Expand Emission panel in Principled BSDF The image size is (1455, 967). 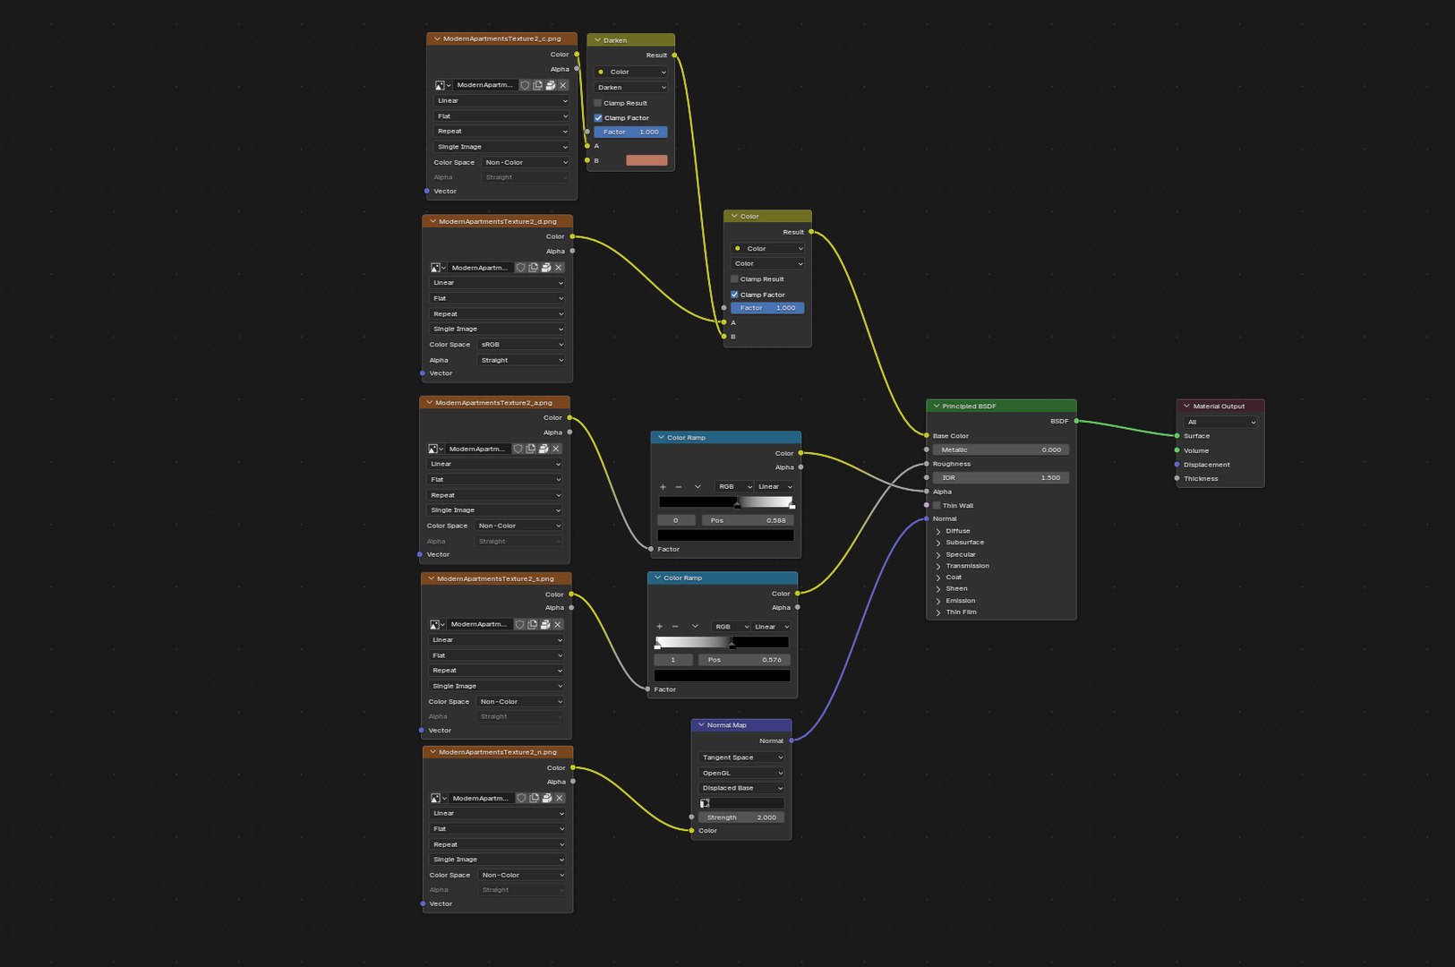(938, 601)
